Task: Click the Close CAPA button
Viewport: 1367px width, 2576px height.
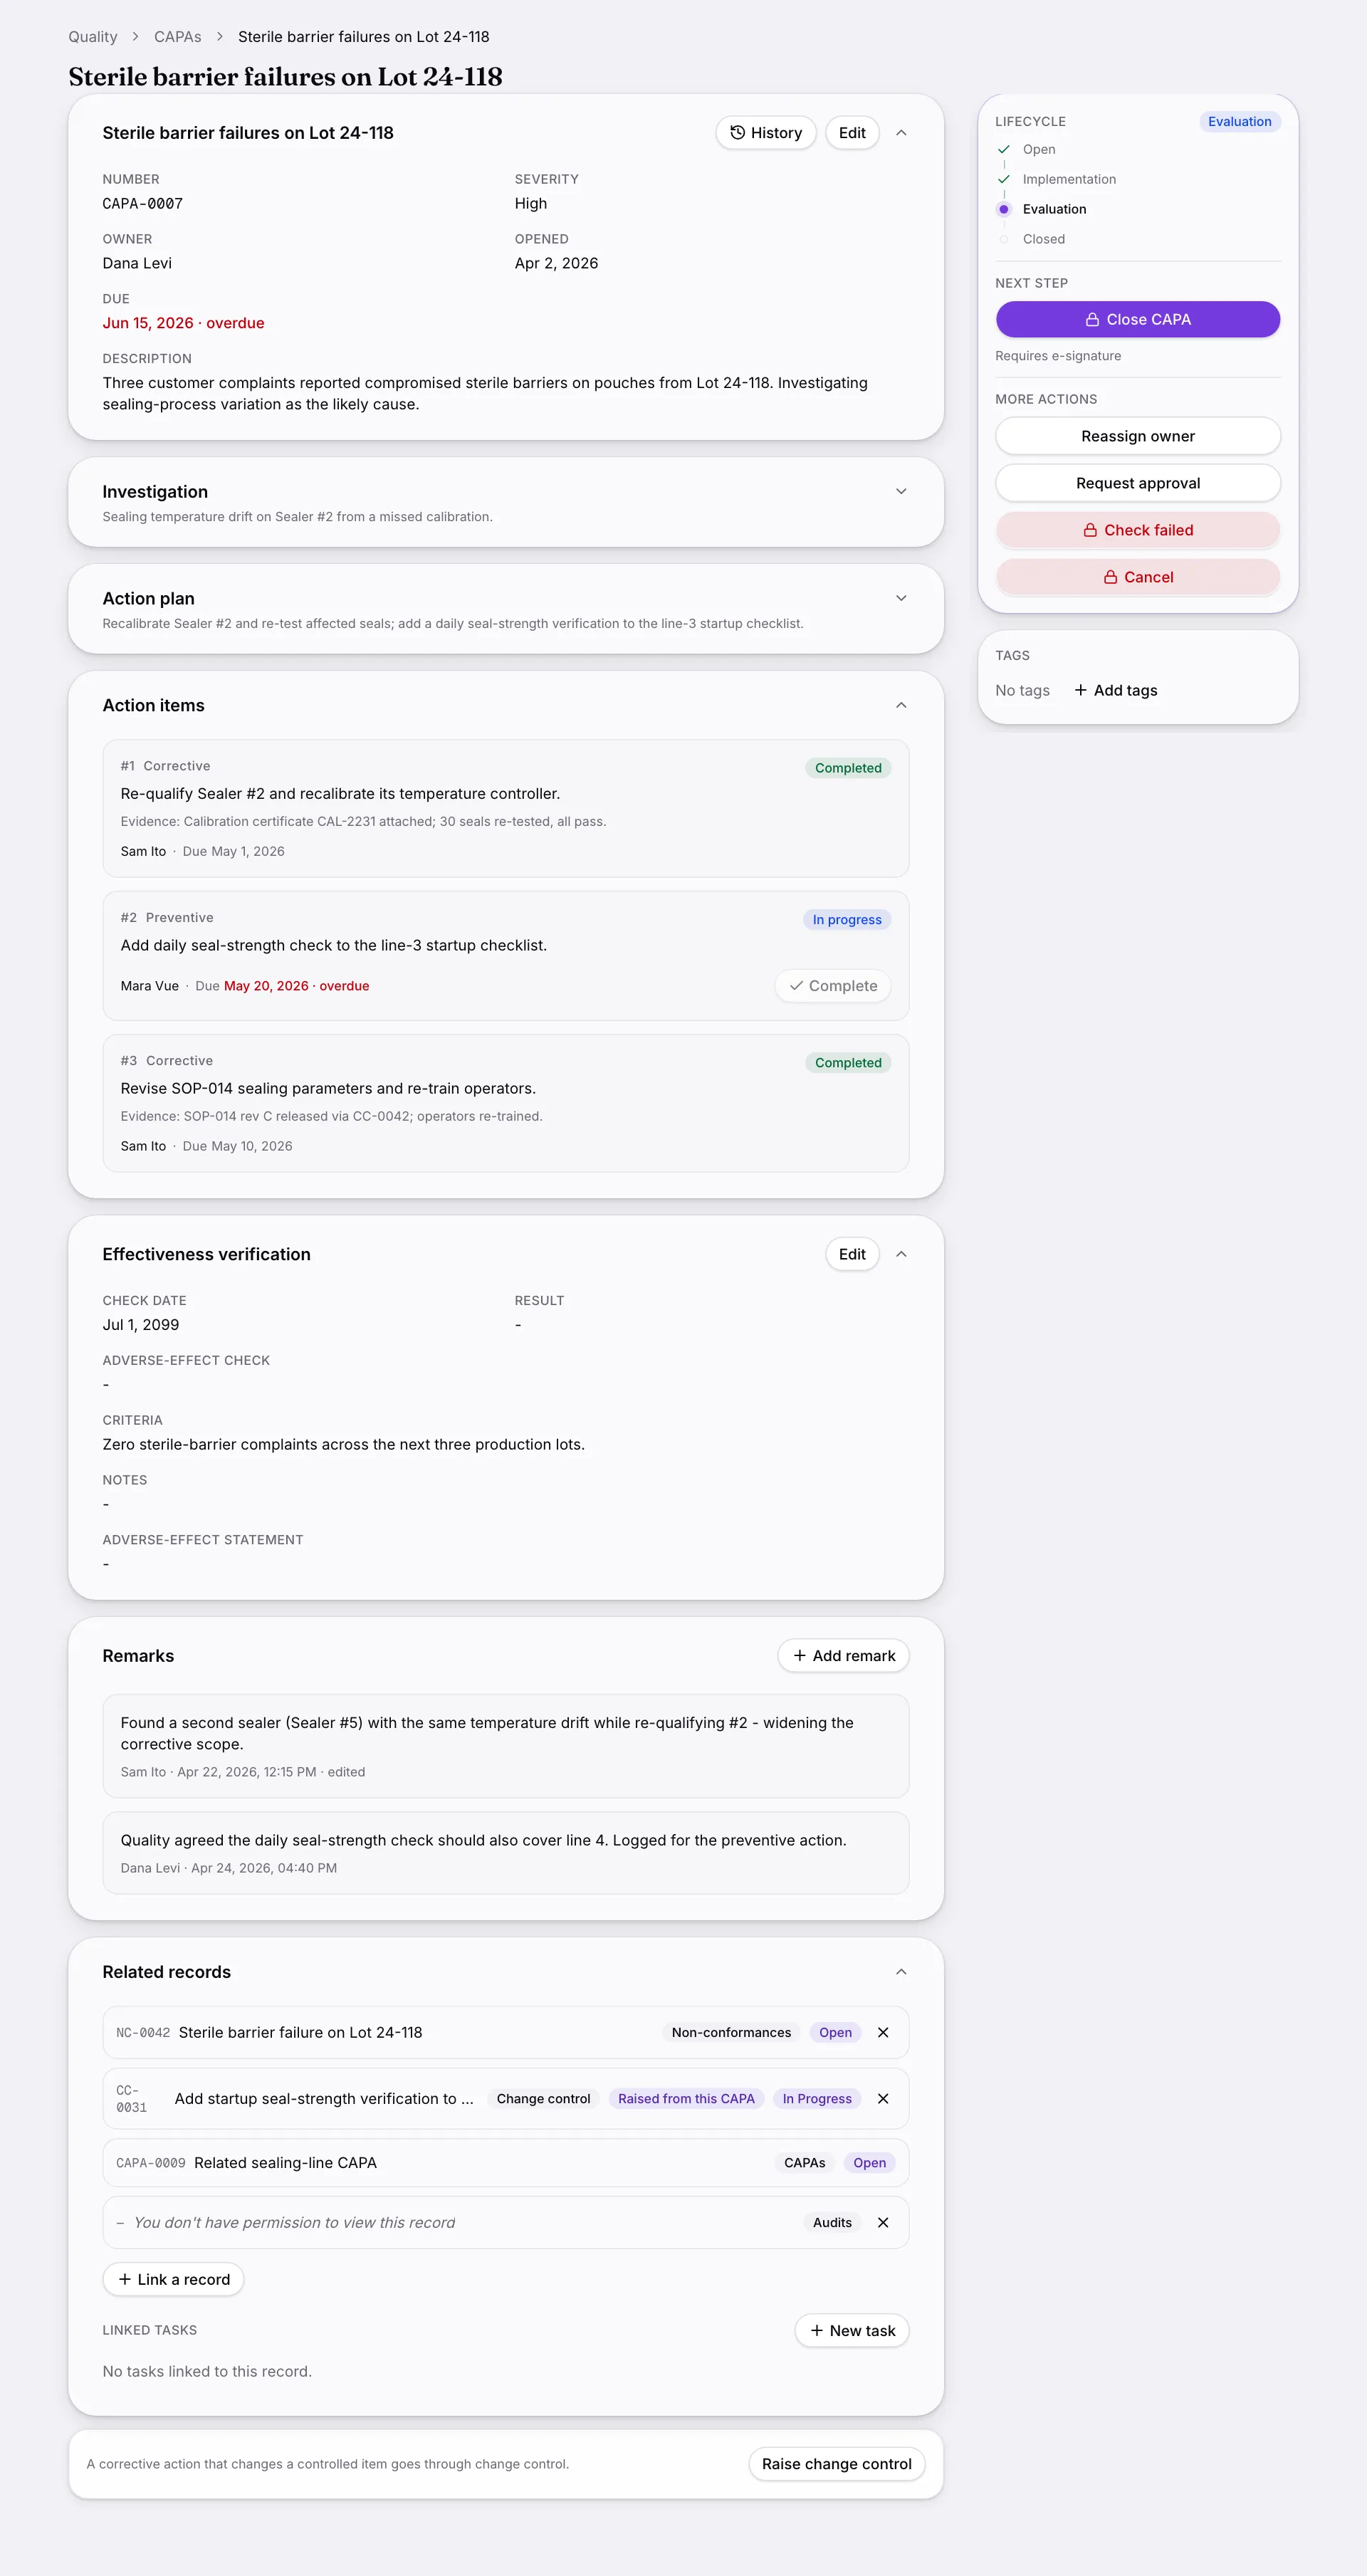Action: [x=1138, y=319]
